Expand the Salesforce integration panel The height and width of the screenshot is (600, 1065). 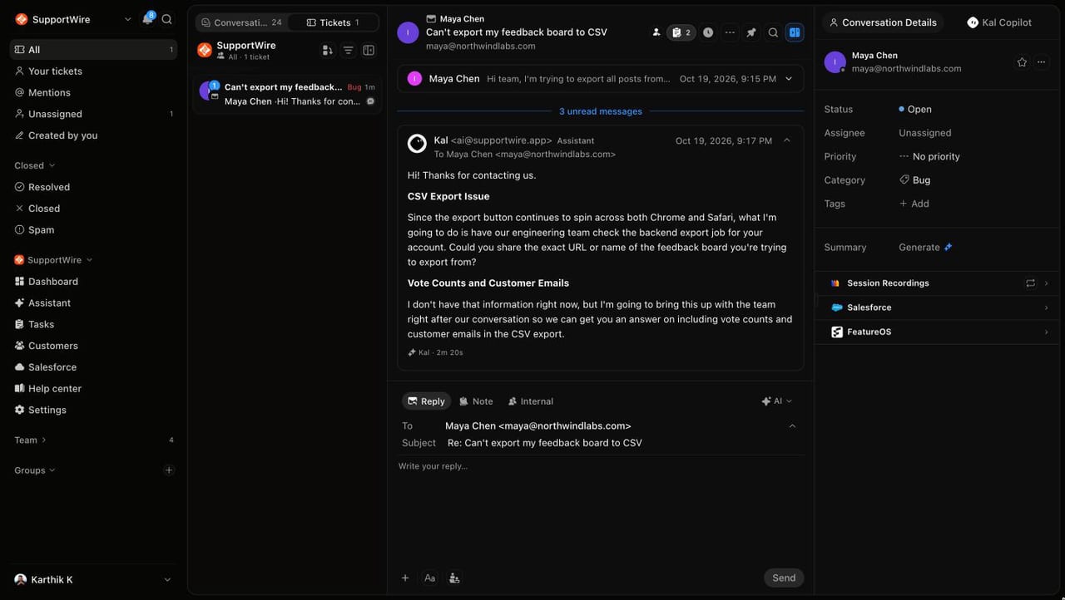point(939,307)
